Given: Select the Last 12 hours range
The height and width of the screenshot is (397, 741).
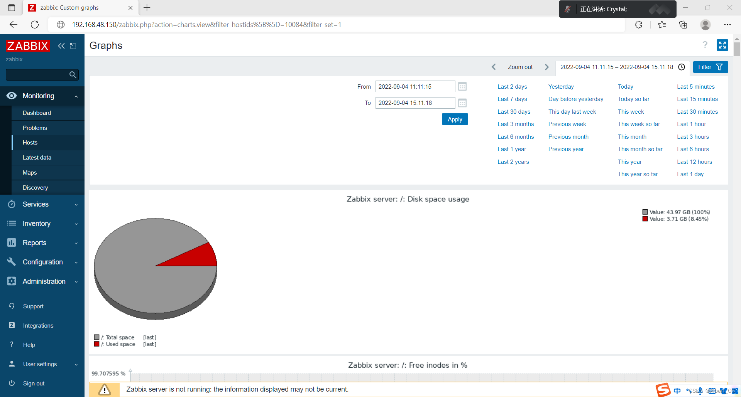Looking at the screenshot, I should tap(694, 162).
